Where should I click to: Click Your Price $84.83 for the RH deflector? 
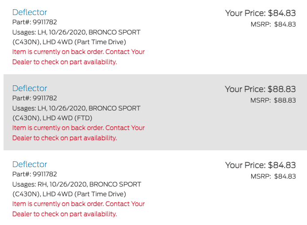click(x=260, y=165)
